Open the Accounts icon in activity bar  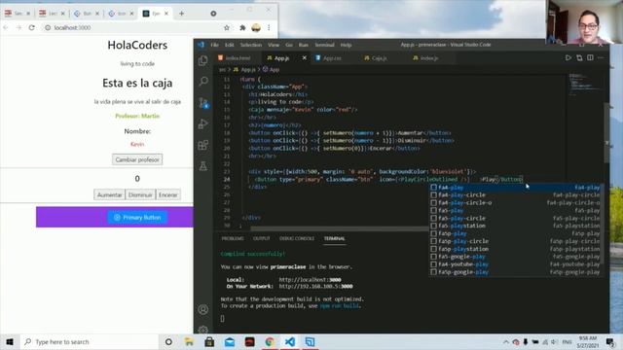pyautogui.click(x=203, y=309)
